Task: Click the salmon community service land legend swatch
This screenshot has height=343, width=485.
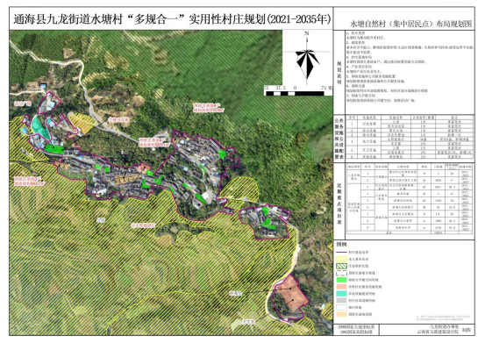Action: click(x=341, y=287)
